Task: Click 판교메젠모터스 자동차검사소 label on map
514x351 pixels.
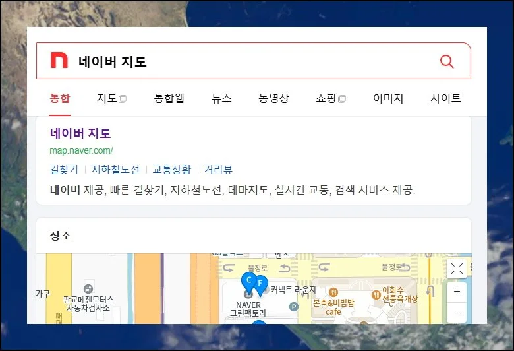Action: click(88, 303)
